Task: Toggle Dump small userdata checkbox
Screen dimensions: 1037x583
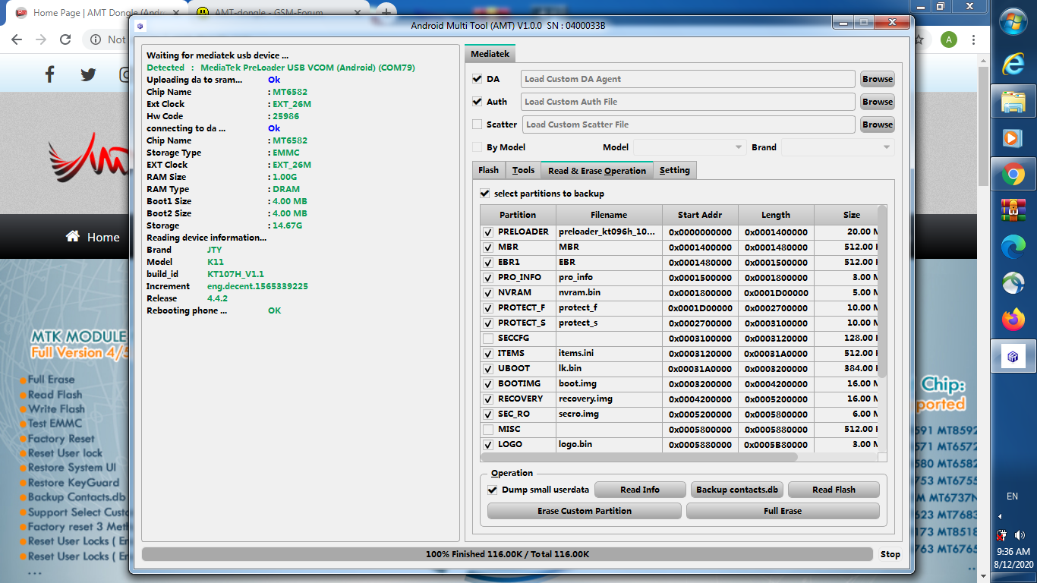Action: (x=493, y=490)
